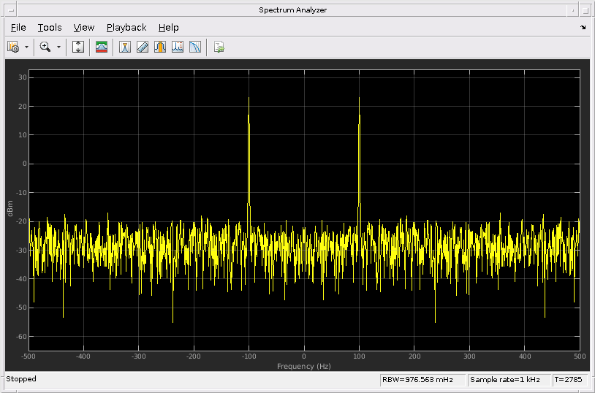Open the Playback menu
This screenshot has height=393, width=595.
click(126, 28)
